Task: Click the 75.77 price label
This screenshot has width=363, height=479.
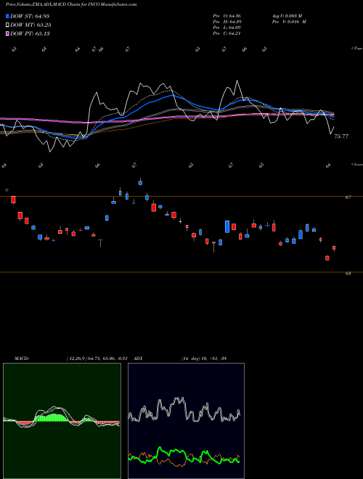Action: coord(341,136)
